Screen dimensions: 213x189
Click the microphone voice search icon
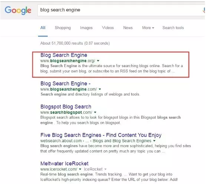204,10
